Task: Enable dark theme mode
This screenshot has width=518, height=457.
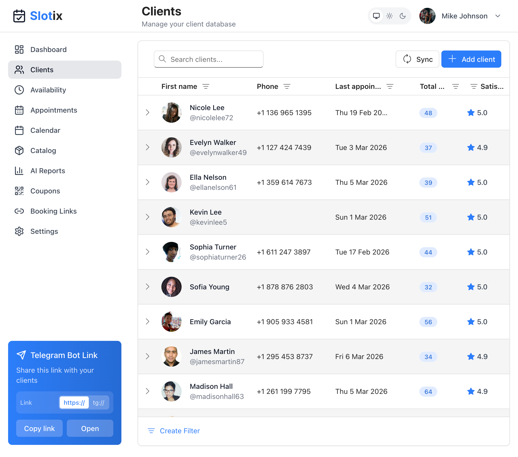Action: (x=402, y=16)
